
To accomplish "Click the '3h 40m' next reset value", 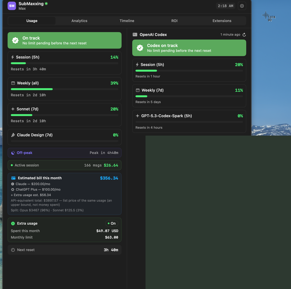I will click(x=111, y=250).
